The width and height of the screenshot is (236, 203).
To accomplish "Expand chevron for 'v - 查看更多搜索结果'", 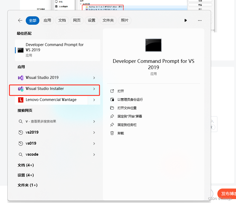I will click(94, 121).
